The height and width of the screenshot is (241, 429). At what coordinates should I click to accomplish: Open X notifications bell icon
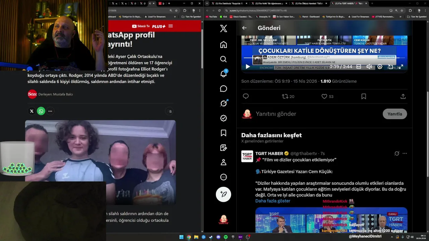tap(224, 74)
